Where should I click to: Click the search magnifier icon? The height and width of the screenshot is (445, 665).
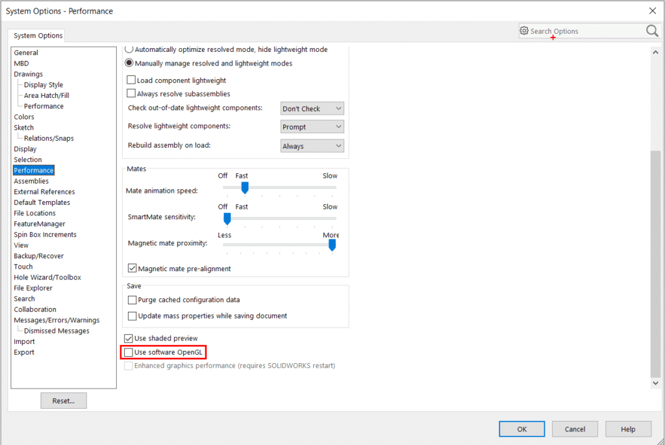tap(652, 30)
